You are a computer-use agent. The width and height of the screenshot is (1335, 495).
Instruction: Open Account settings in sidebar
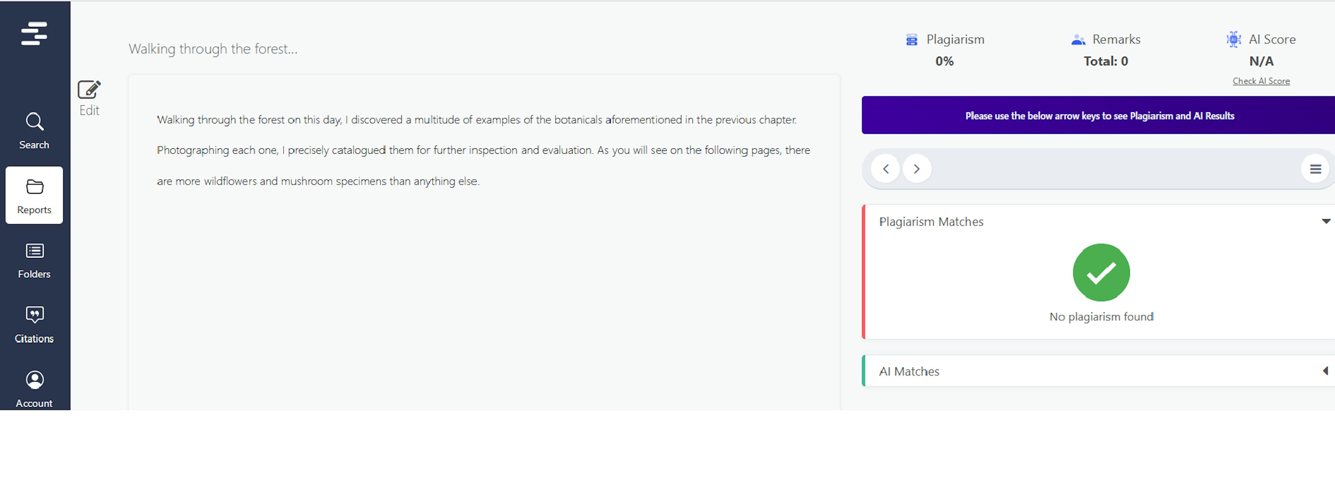[x=34, y=389]
